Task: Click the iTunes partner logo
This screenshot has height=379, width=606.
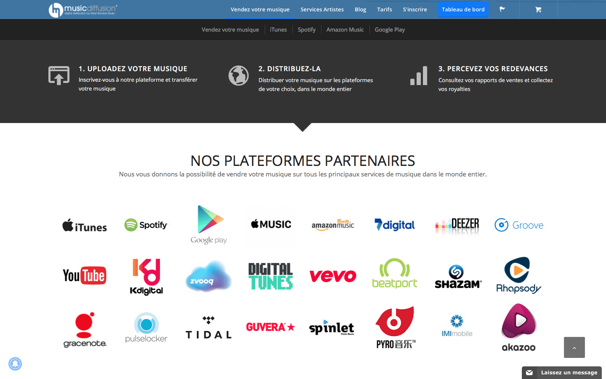Action: (85, 226)
